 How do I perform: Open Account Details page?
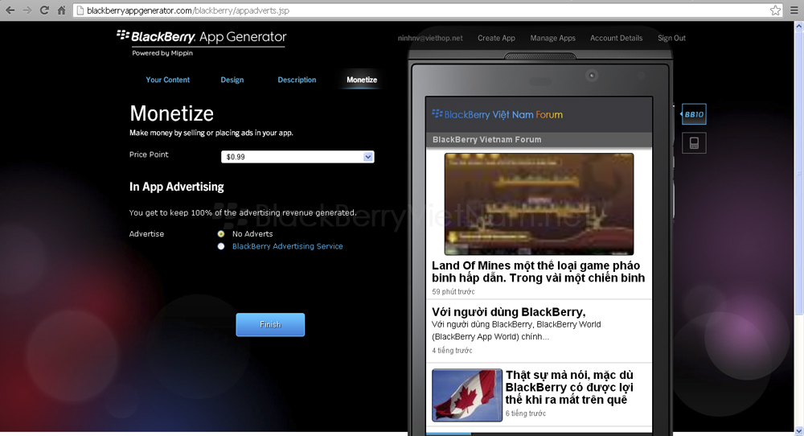coord(617,38)
